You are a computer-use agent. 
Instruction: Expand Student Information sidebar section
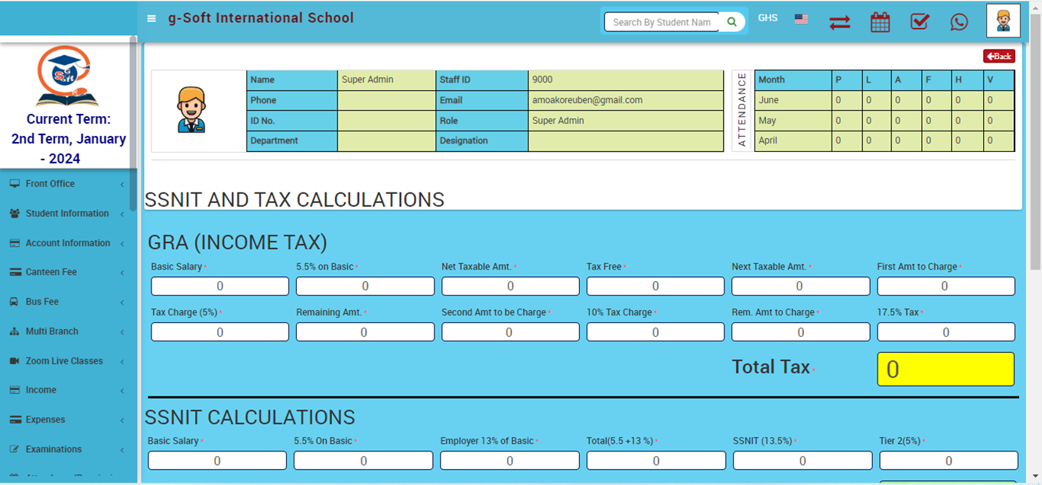coord(68,214)
